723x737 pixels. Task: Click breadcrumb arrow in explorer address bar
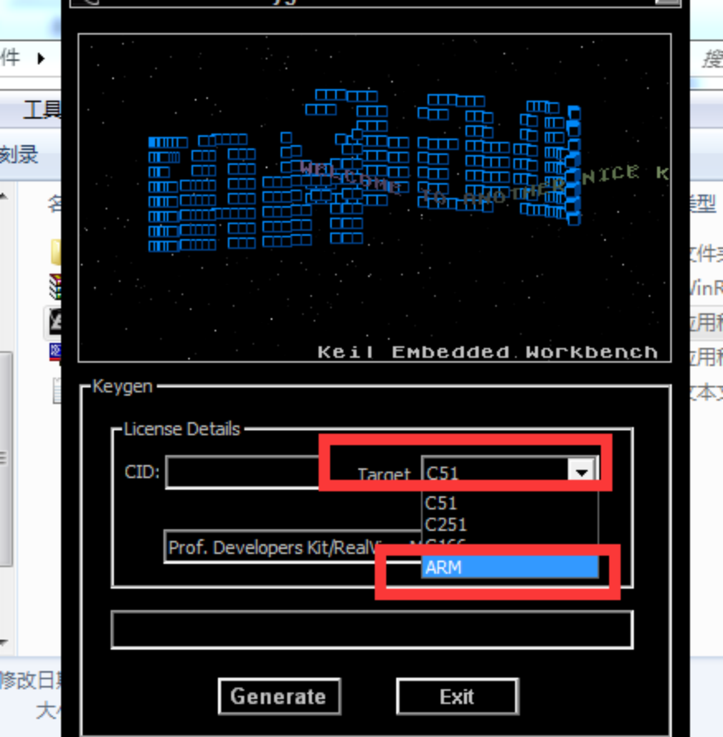click(x=41, y=59)
